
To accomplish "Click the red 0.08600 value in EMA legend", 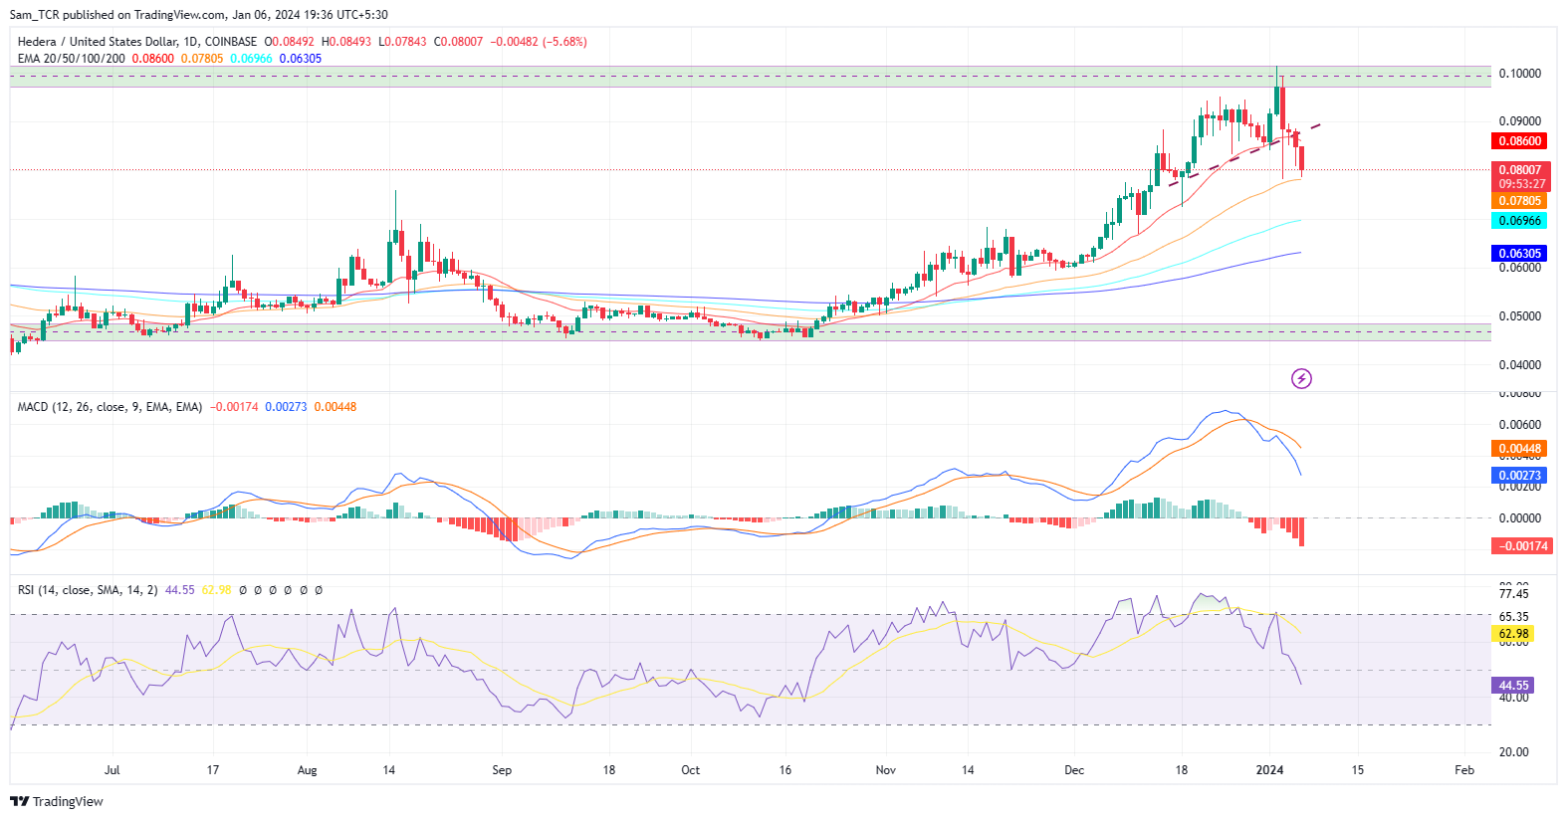I will (153, 59).
